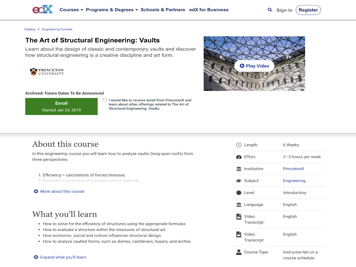Click the Effort label
The width and height of the screenshot is (356, 267).
click(x=250, y=157)
